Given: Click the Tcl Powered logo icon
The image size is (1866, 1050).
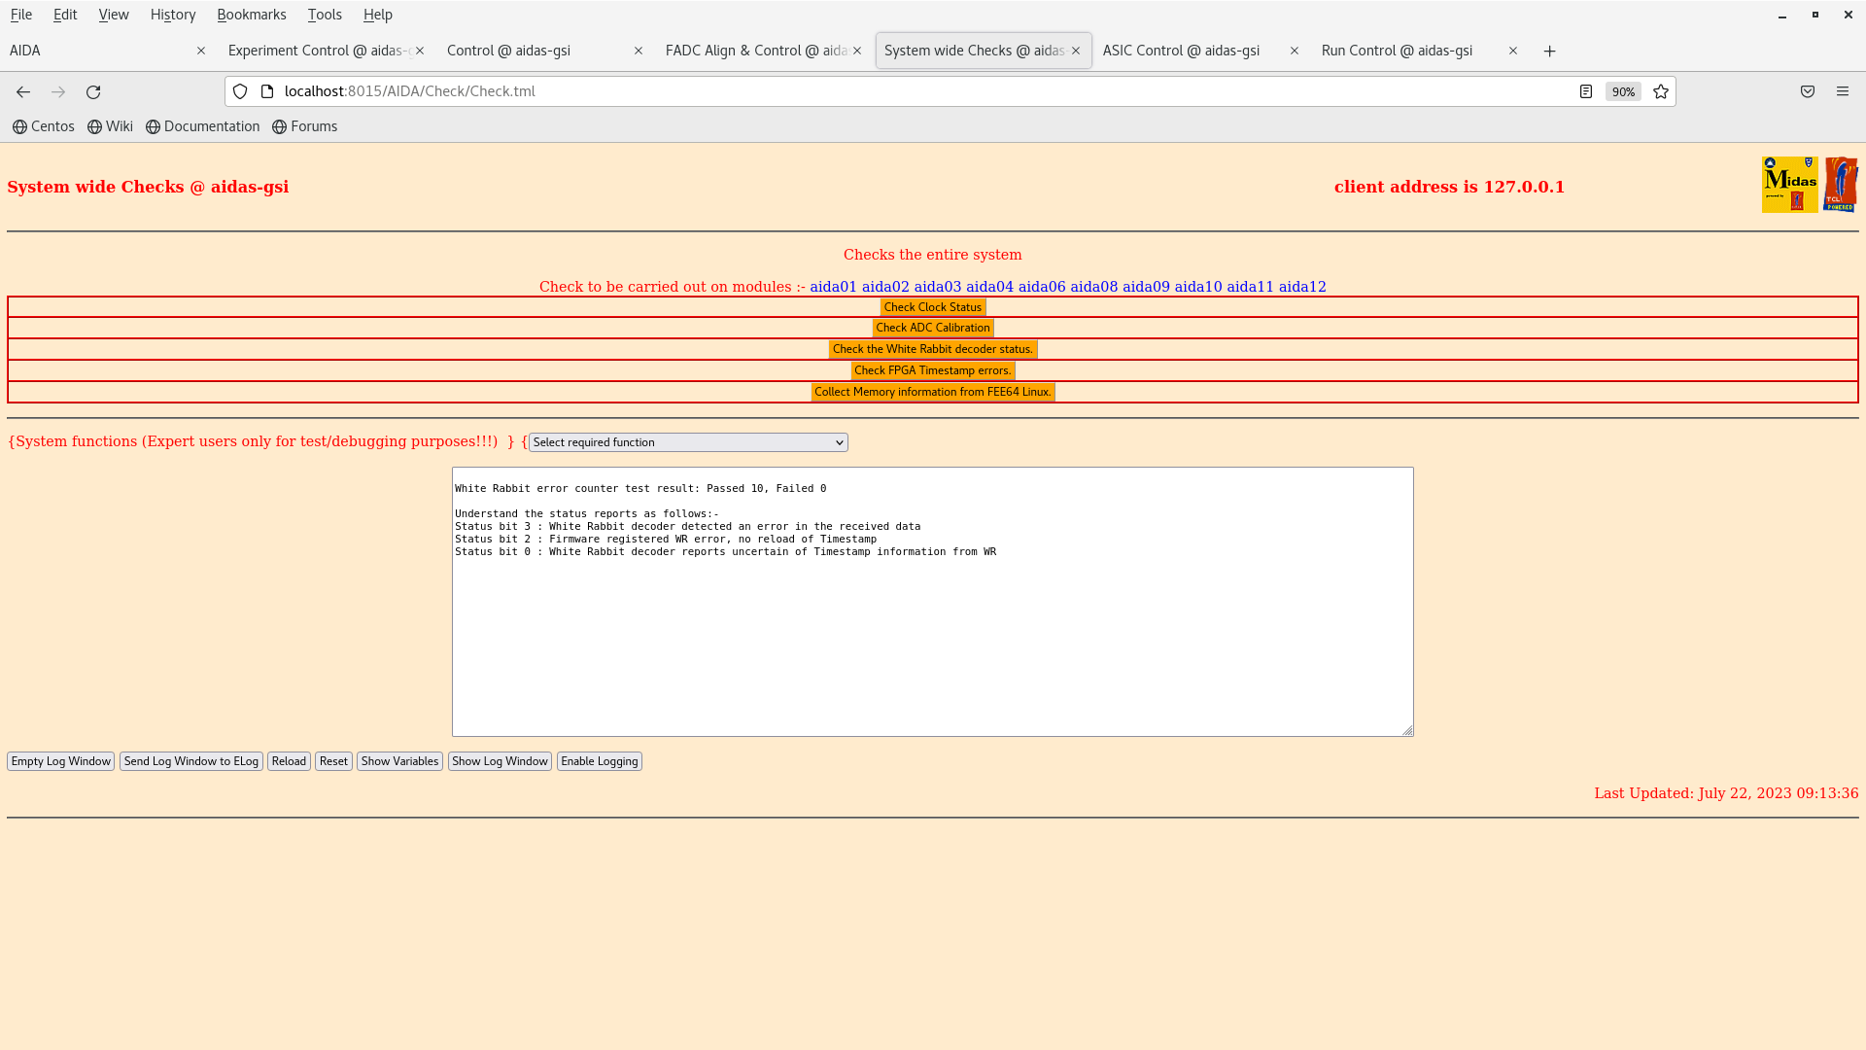Looking at the screenshot, I should click(x=1841, y=185).
